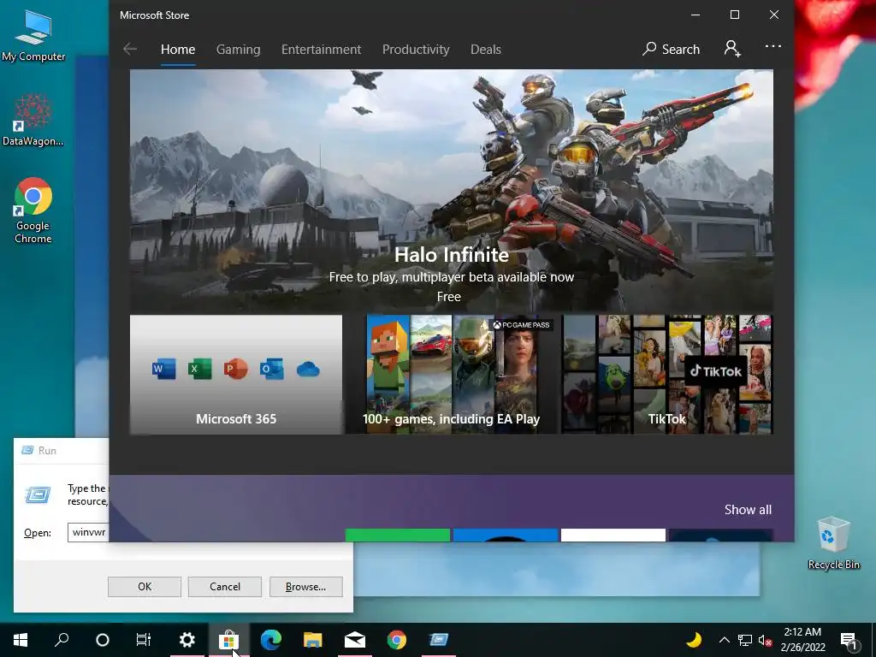Open the Halo Infinite hero banner
The width and height of the screenshot is (876, 657).
coord(452,191)
